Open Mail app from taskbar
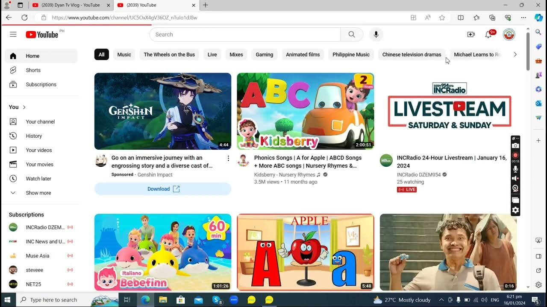This screenshot has width=547, height=307. pyautogui.click(x=198, y=300)
